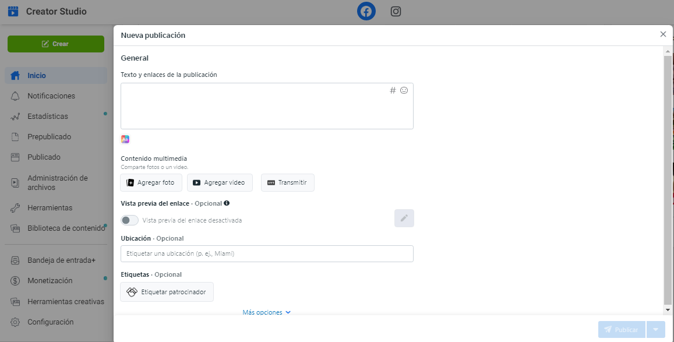Click the colorful text background icon
674x342 pixels.
coord(125,139)
